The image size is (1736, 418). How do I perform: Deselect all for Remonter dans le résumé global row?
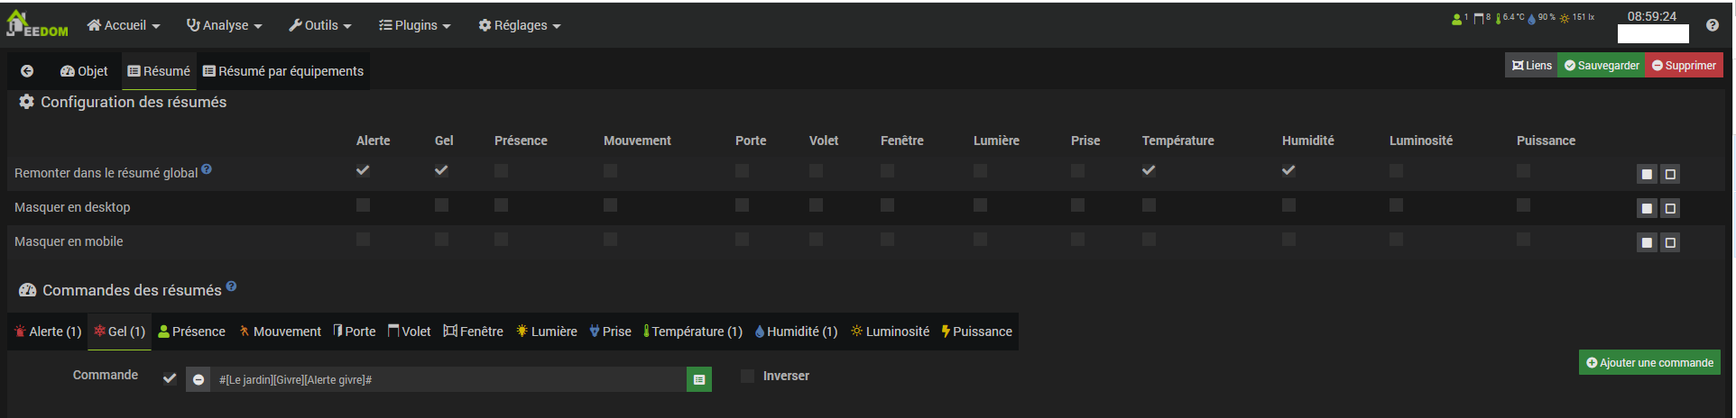[x=1670, y=174]
